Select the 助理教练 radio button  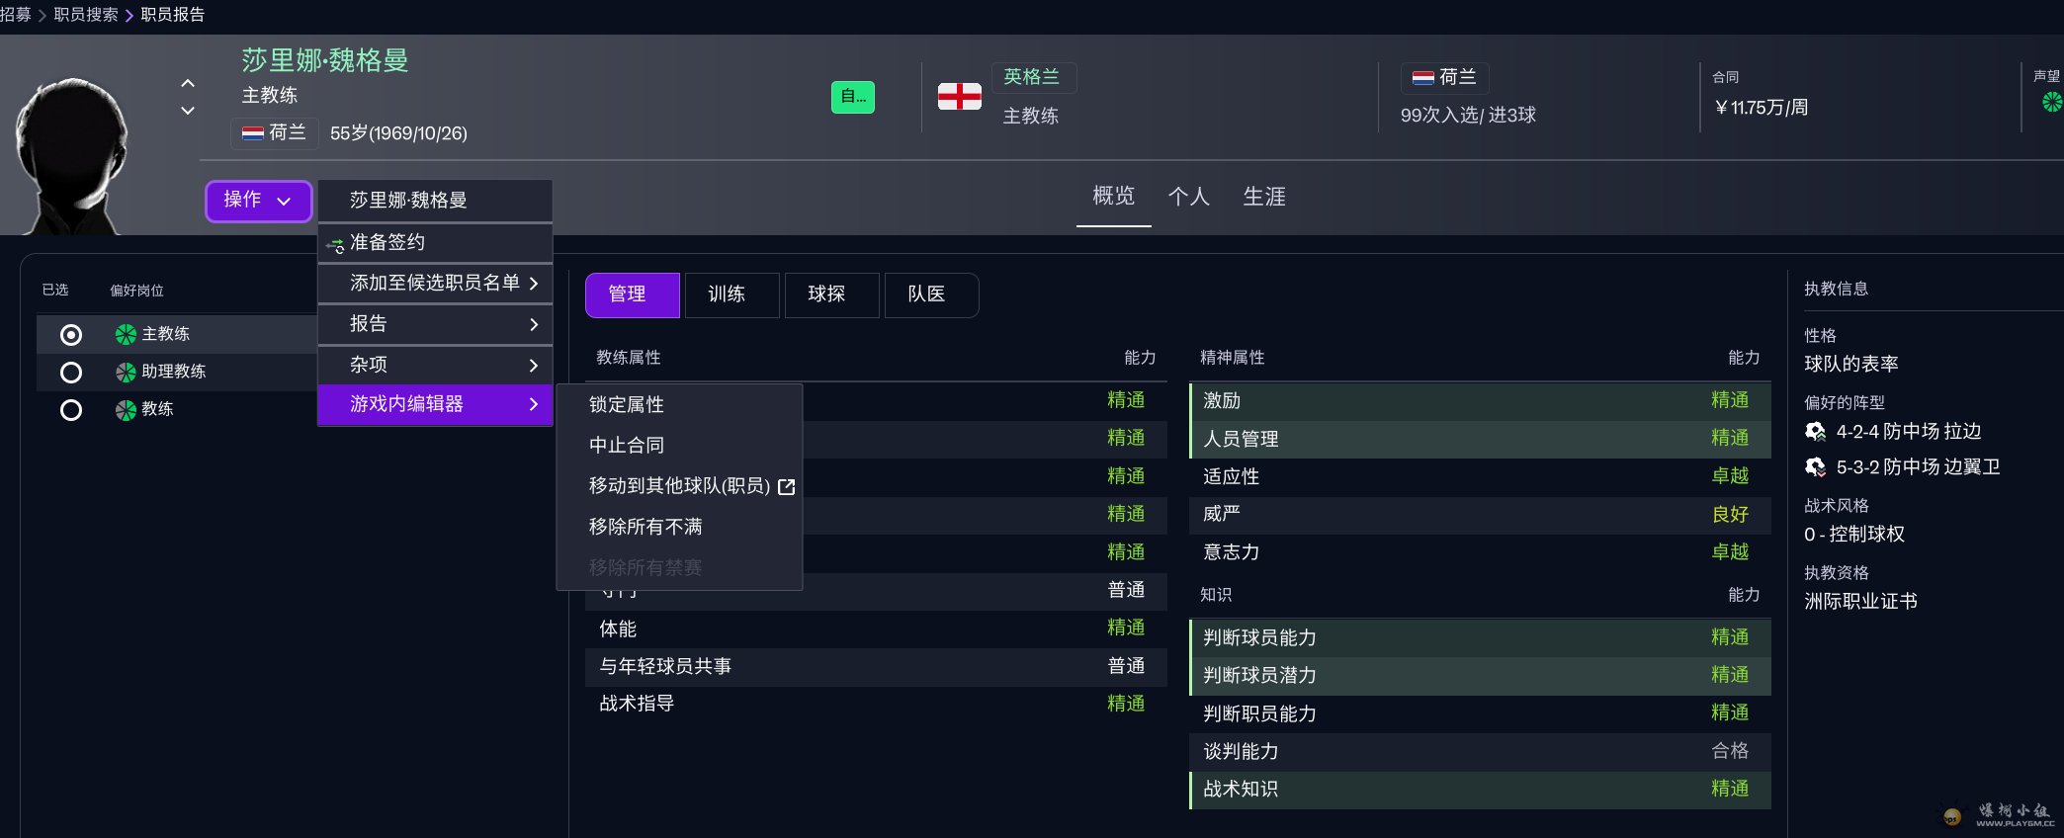pyautogui.click(x=71, y=373)
